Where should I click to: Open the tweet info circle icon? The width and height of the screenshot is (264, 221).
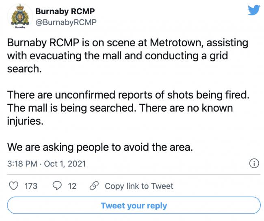tap(254, 164)
